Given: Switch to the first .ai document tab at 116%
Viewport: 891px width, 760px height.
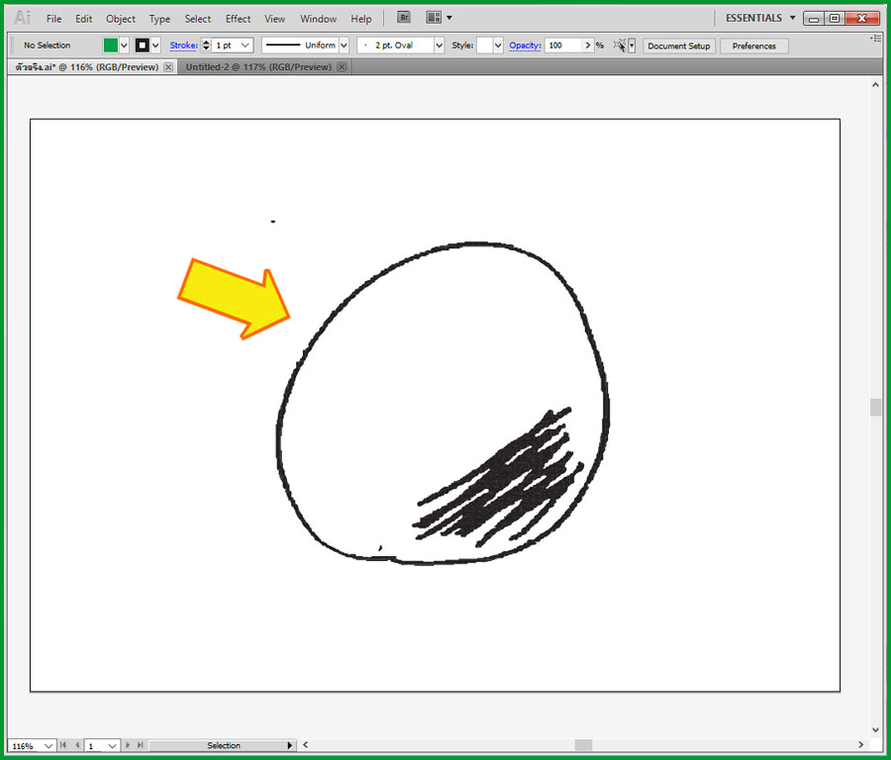Looking at the screenshot, I should [87, 67].
